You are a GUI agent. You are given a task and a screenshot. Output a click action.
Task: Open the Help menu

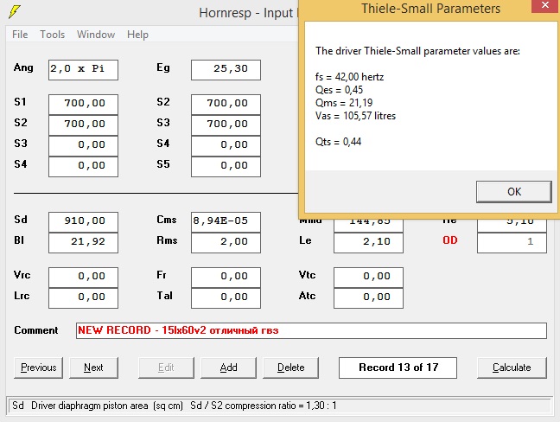click(137, 35)
